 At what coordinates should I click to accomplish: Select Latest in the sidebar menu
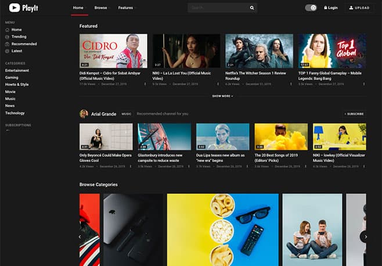pos(17,51)
